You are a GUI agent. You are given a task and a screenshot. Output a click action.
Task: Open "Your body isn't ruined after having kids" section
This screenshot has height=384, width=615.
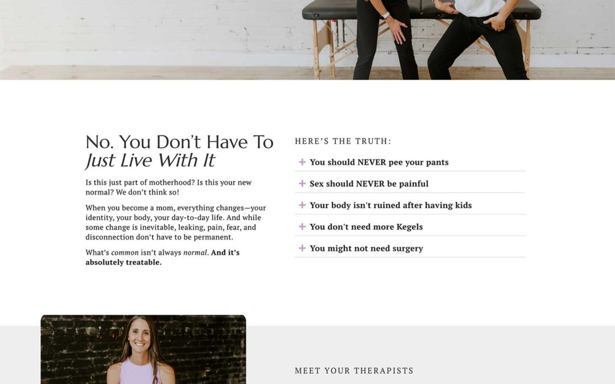(x=391, y=205)
